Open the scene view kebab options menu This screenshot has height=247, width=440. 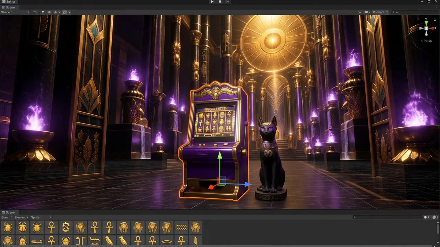436,7
